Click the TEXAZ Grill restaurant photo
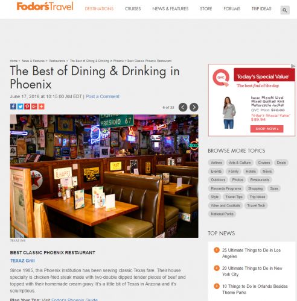297x301 pixels. (x=104, y=176)
